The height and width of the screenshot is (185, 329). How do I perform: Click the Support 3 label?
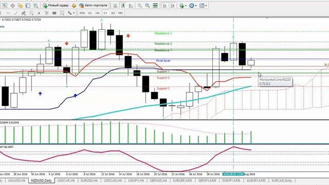click(x=163, y=88)
